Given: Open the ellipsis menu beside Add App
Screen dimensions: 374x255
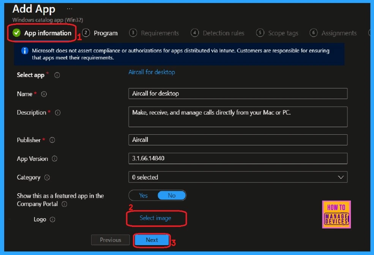Looking at the screenshot, I should tap(69, 9).
